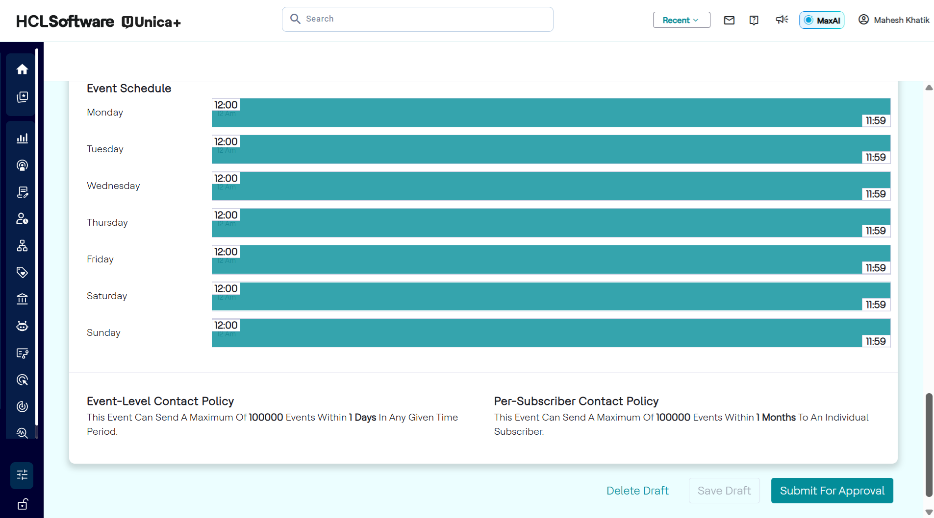Click the unlock padlock sidebar icon

coord(22,504)
